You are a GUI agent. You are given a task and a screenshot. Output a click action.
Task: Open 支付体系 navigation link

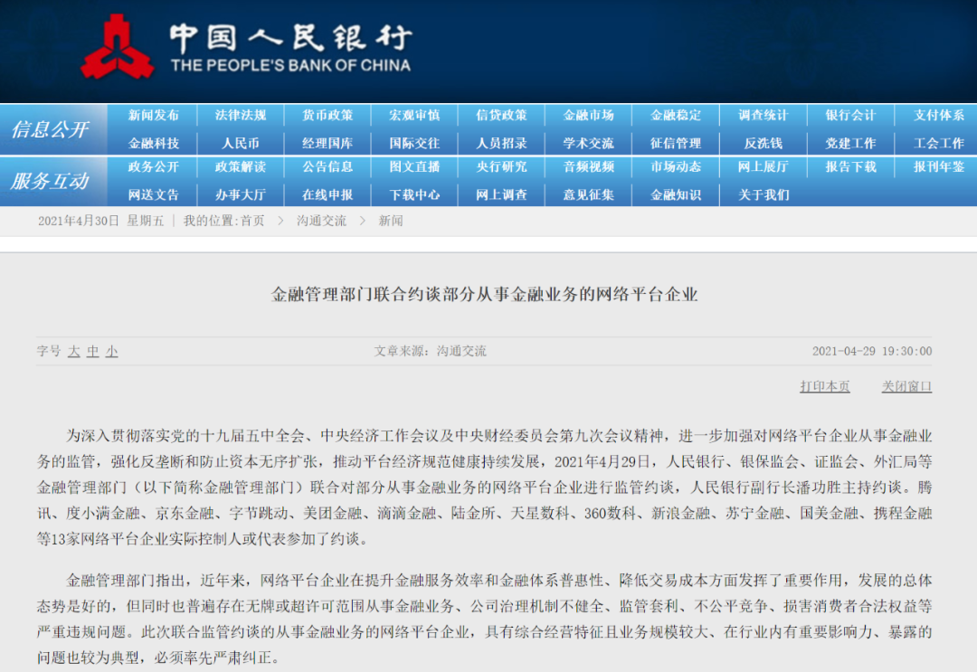(x=939, y=115)
